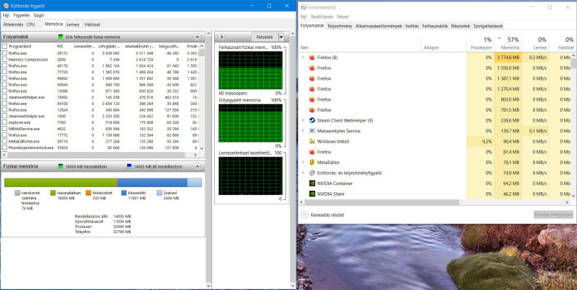Open the Teljesítmény tab in Feladatkezelő

(x=340, y=26)
